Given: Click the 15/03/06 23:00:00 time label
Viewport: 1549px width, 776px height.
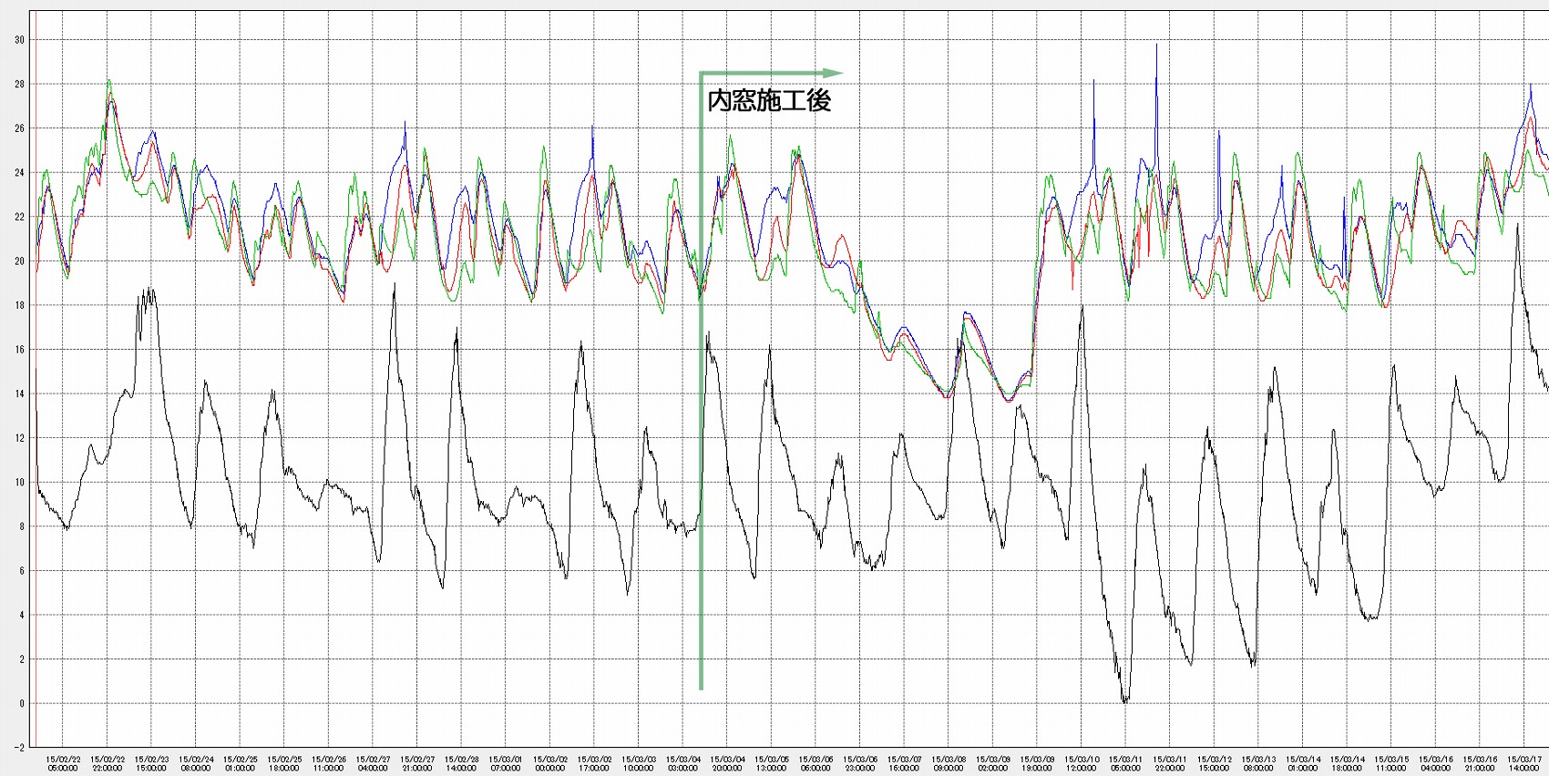Looking at the screenshot, I should click(860, 763).
